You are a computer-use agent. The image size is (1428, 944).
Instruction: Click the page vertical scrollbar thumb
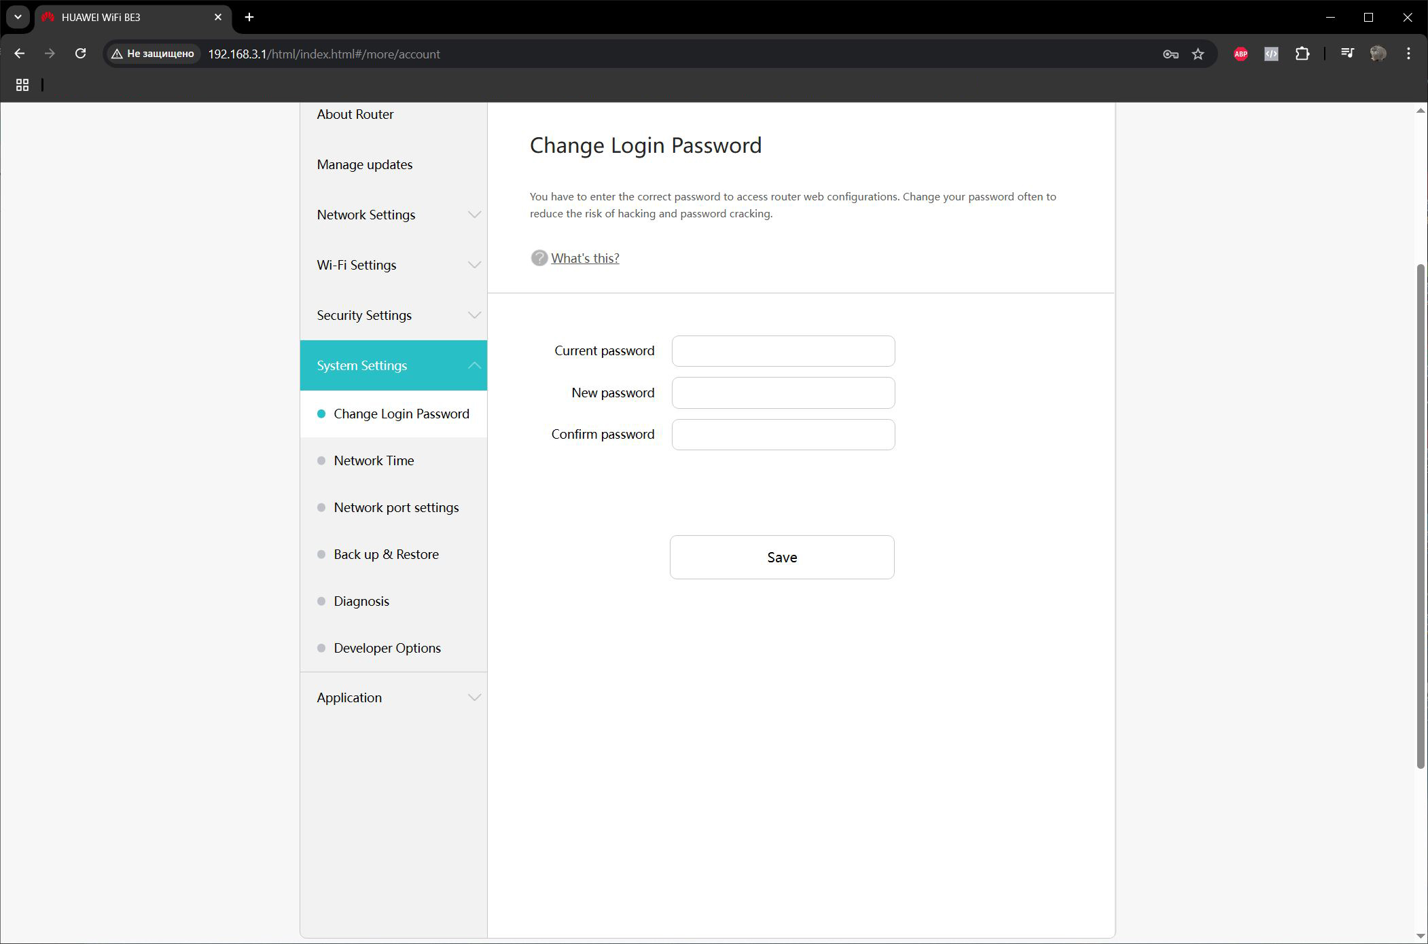[1420, 516]
